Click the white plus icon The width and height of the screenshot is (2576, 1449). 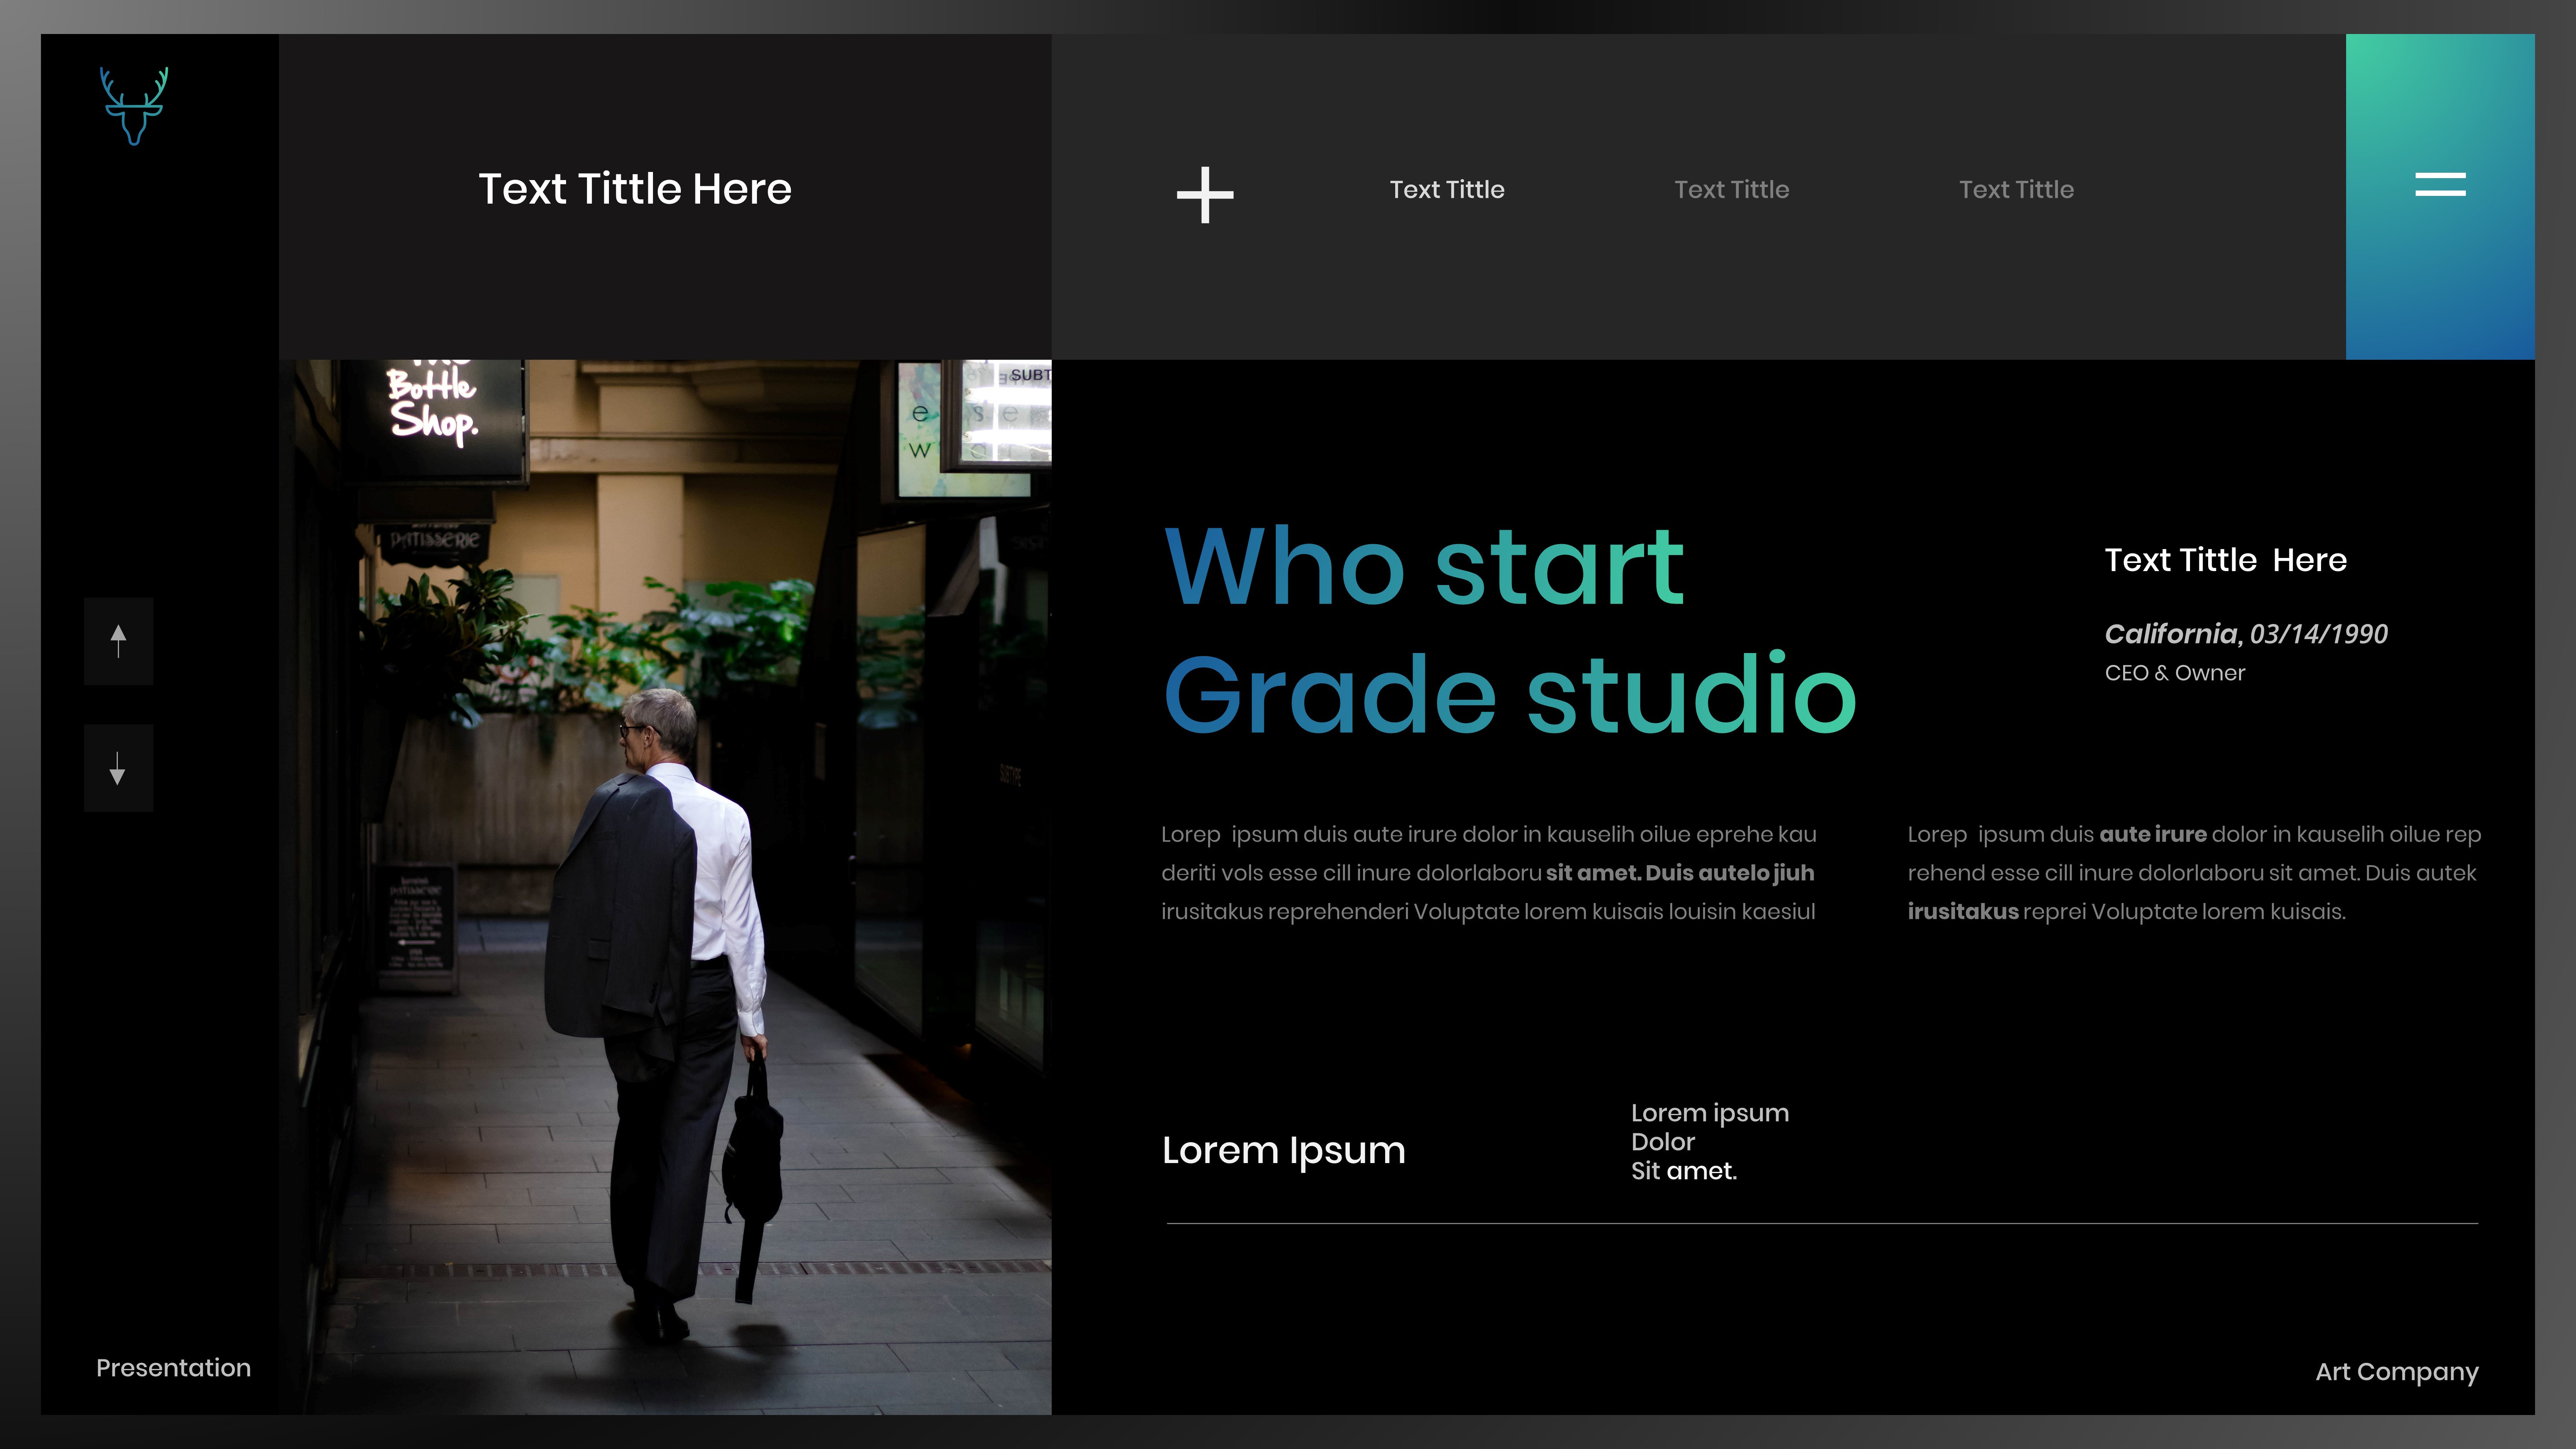point(1205,195)
